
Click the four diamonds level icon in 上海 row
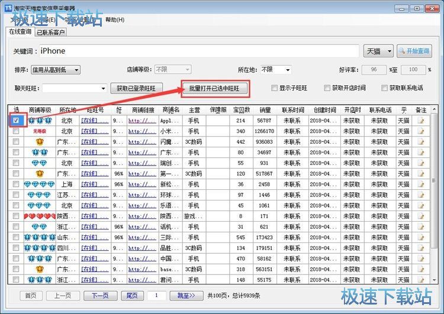click(x=39, y=184)
